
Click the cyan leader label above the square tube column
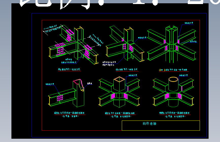pyautogui.click(x=133, y=75)
